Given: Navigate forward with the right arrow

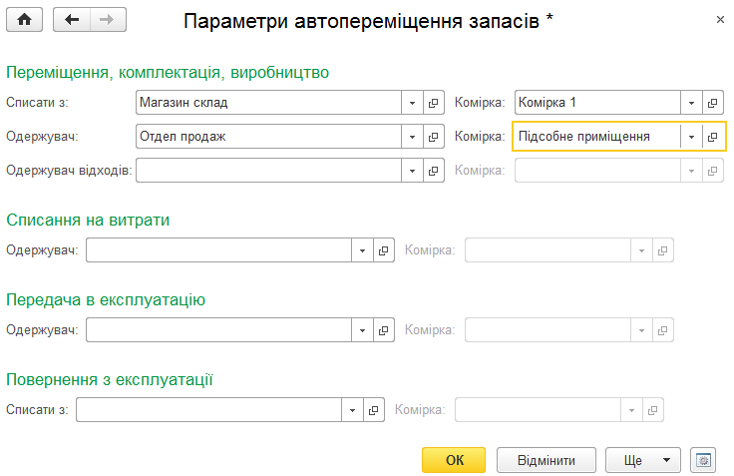Looking at the screenshot, I should pos(108,20).
